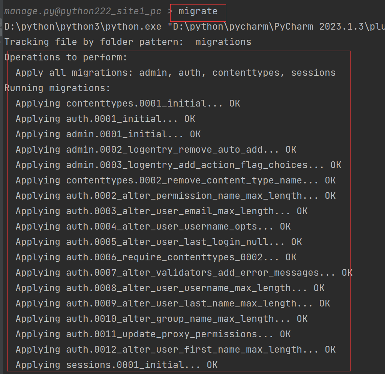Viewport: 385px width, 374px height.
Task: Click the auth.0005_alter_user_last_login_null line
Action: point(159,242)
